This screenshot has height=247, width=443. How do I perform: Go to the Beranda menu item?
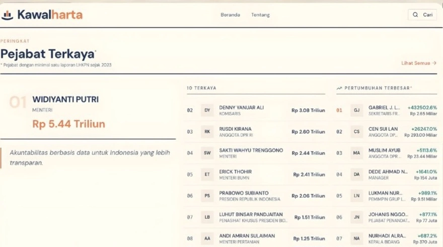pos(230,15)
